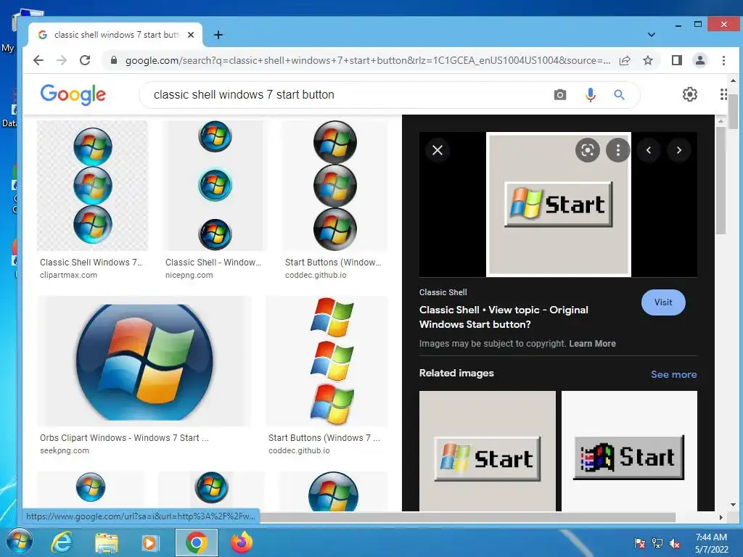Image resolution: width=743 pixels, height=557 pixels.
Task: Start voice search microphone
Action: (x=591, y=95)
